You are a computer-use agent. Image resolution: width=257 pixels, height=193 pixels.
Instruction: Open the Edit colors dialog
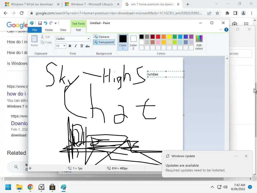(x=199, y=42)
